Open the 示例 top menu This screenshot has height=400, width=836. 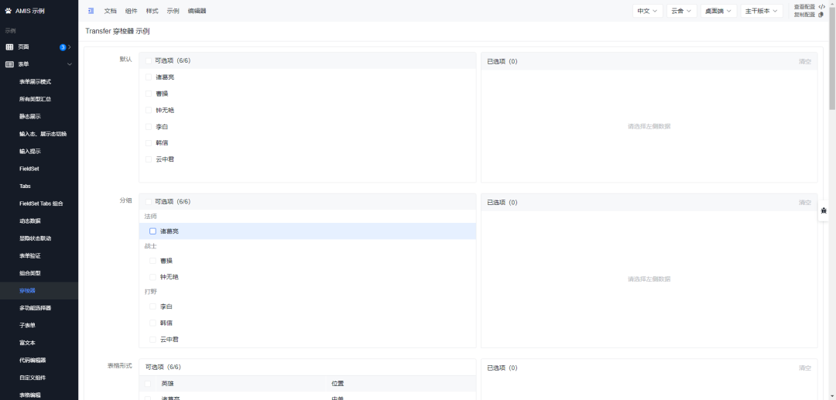click(173, 11)
